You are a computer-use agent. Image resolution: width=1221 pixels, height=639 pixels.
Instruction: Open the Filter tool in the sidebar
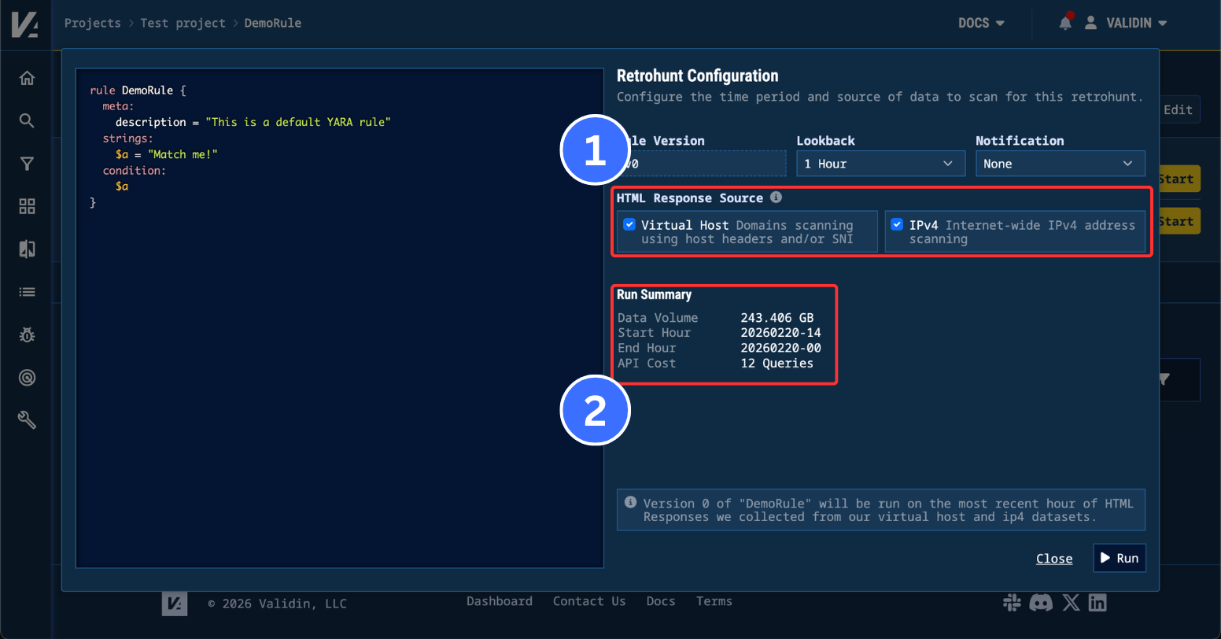26,163
